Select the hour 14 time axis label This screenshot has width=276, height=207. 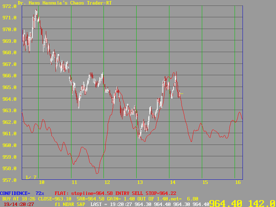tap(173, 183)
